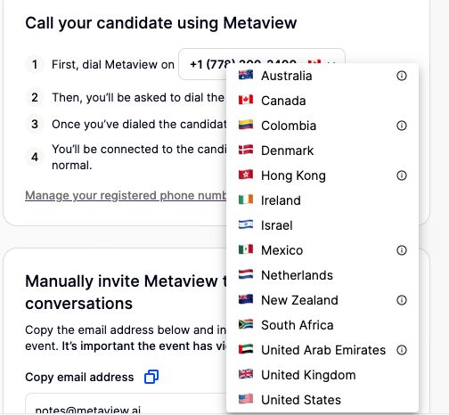Image resolution: width=449 pixels, height=415 pixels.
Task: Select Mexico as the dial-in country
Action: 322,250
